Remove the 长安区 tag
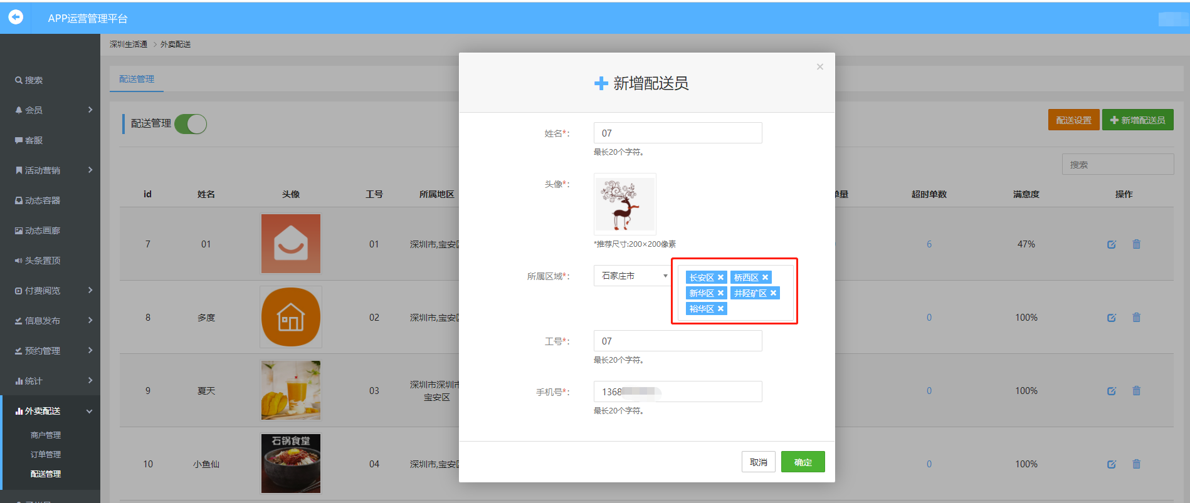Image resolution: width=1190 pixels, height=503 pixels. 720,277
